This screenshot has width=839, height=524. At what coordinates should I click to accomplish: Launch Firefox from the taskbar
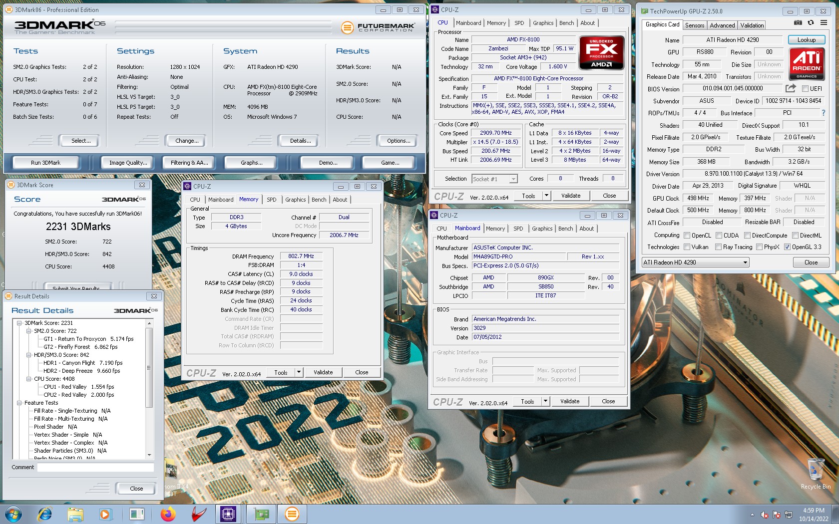(168, 514)
